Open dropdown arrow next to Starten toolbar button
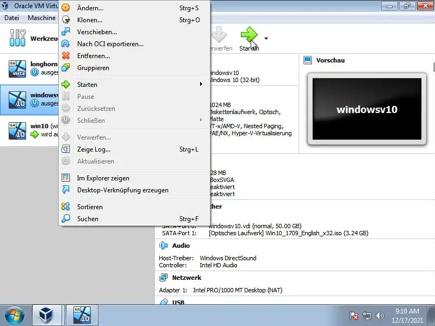Screen dimensions: 435x326 266,39
